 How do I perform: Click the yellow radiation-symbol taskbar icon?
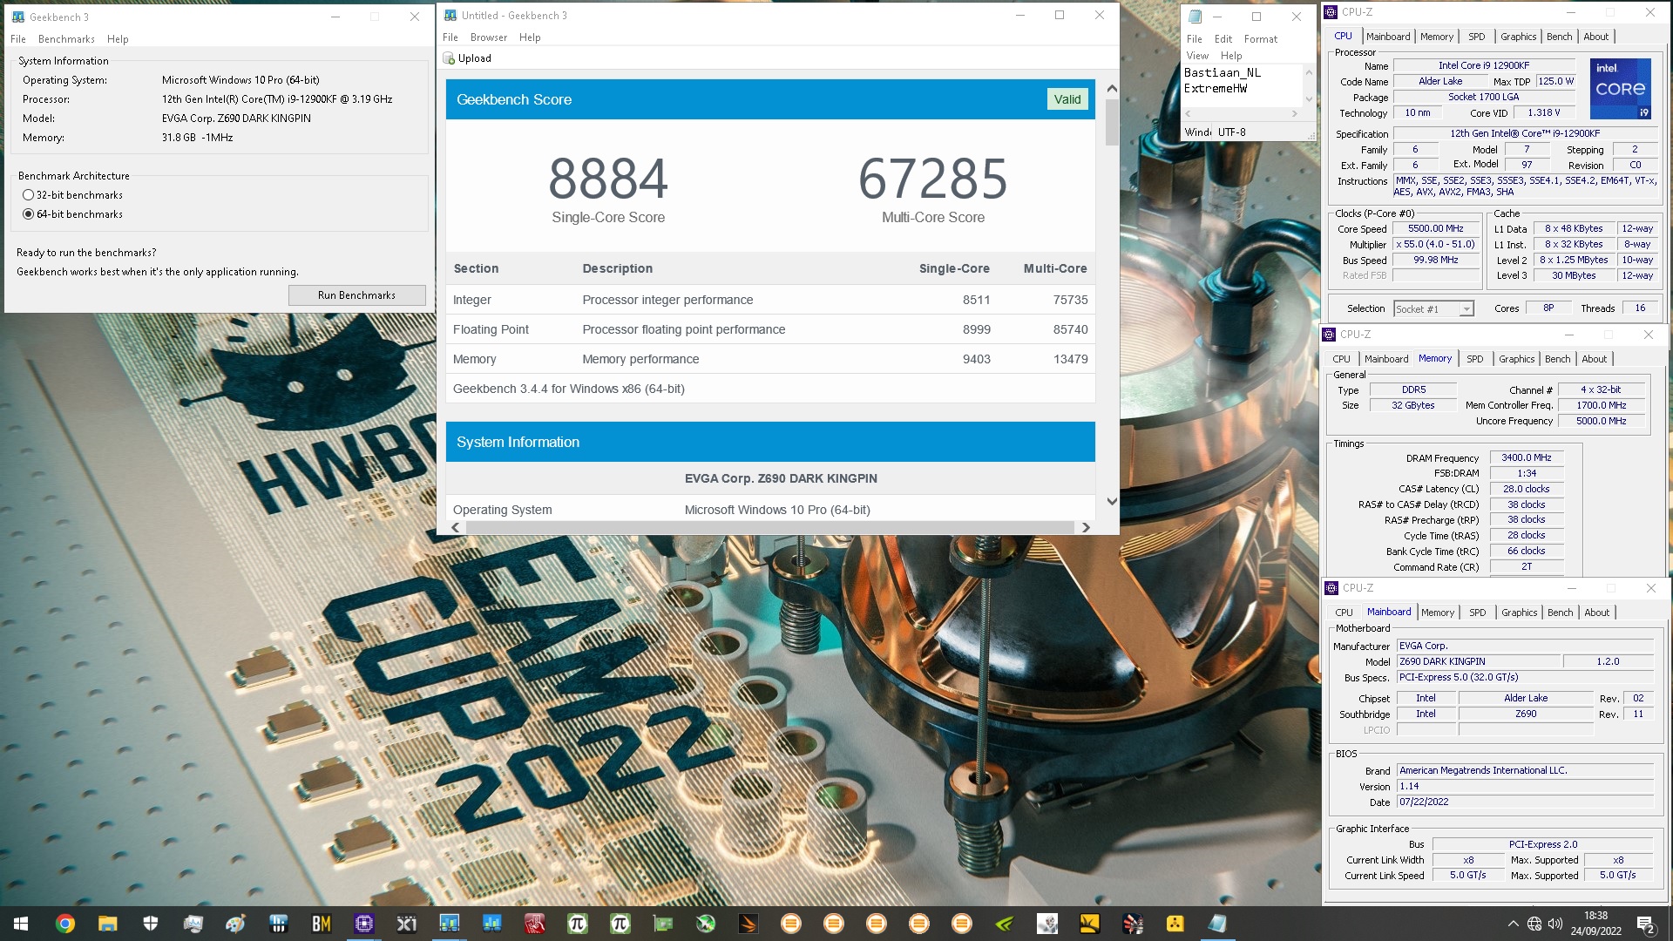pos(1175,924)
